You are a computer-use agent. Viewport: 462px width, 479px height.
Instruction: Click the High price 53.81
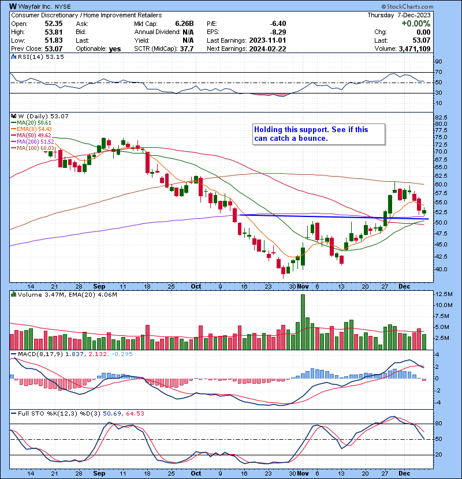pos(54,32)
